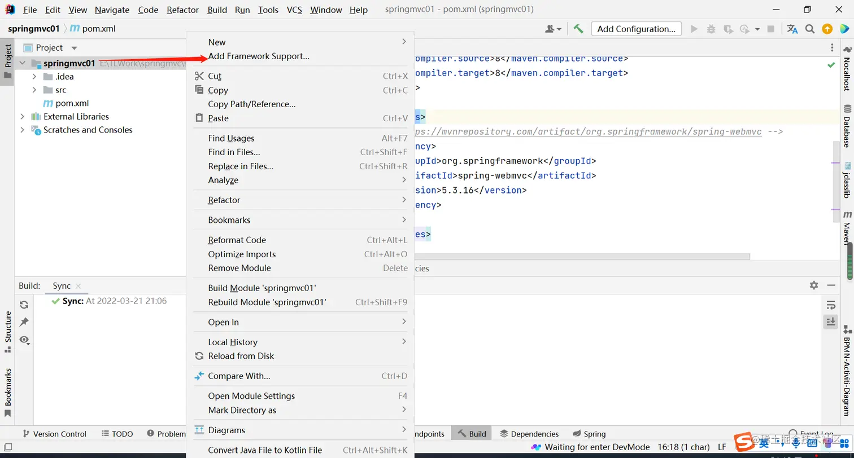
Task: Click the sync refresh icon in Build panel
Action: pos(24,305)
